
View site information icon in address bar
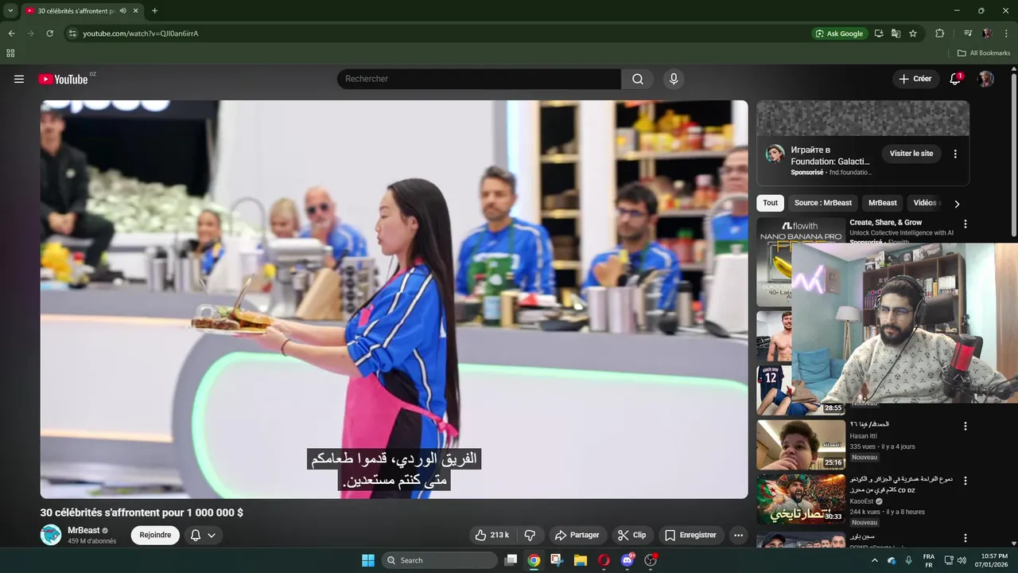[x=72, y=33]
